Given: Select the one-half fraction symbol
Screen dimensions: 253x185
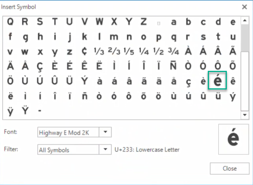Looking at the screenshot, I should (x=159, y=51).
